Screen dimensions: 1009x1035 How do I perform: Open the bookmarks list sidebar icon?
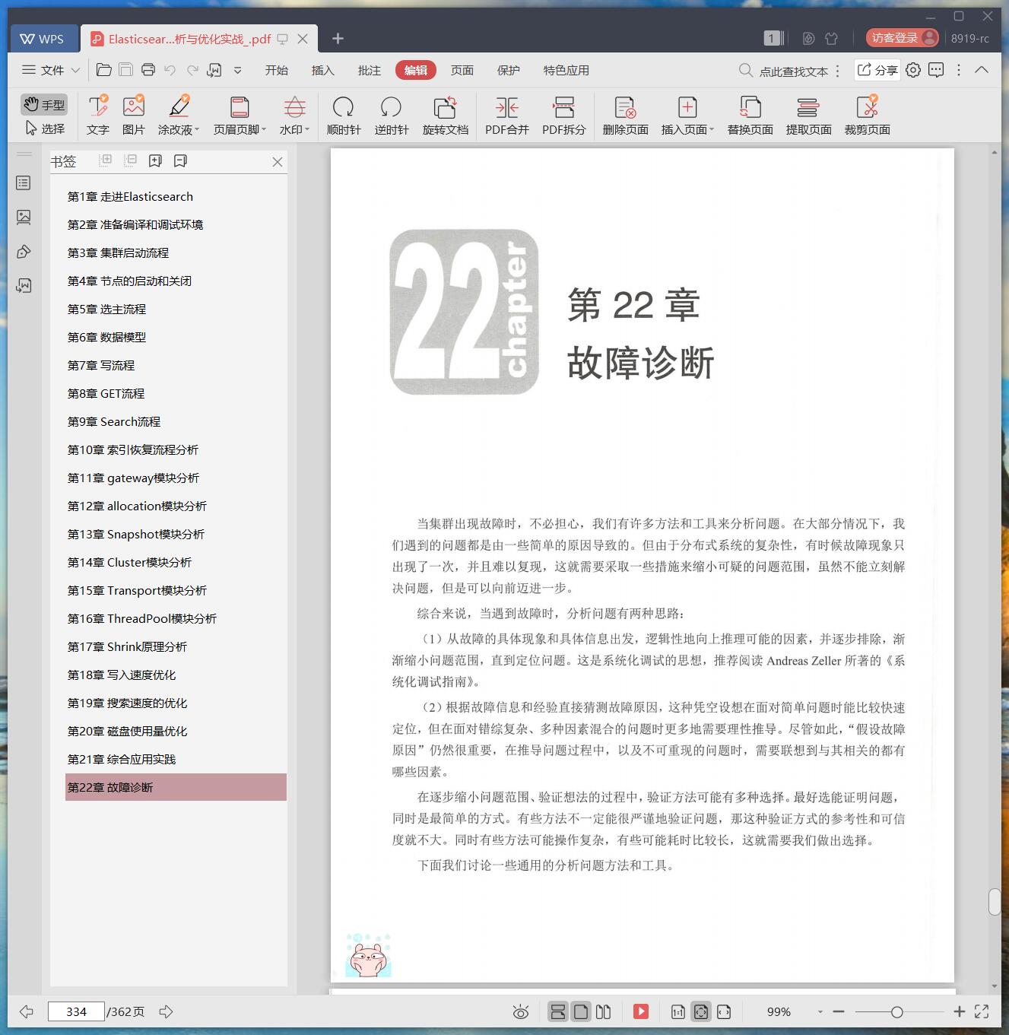click(x=24, y=183)
